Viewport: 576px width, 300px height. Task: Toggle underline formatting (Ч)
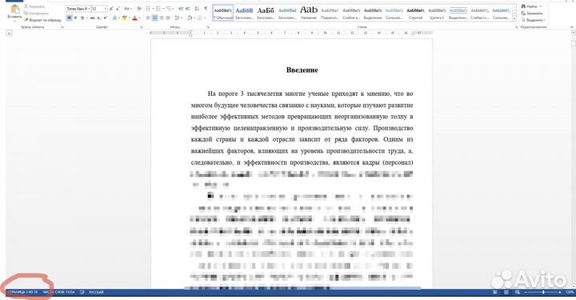click(82, 18)
